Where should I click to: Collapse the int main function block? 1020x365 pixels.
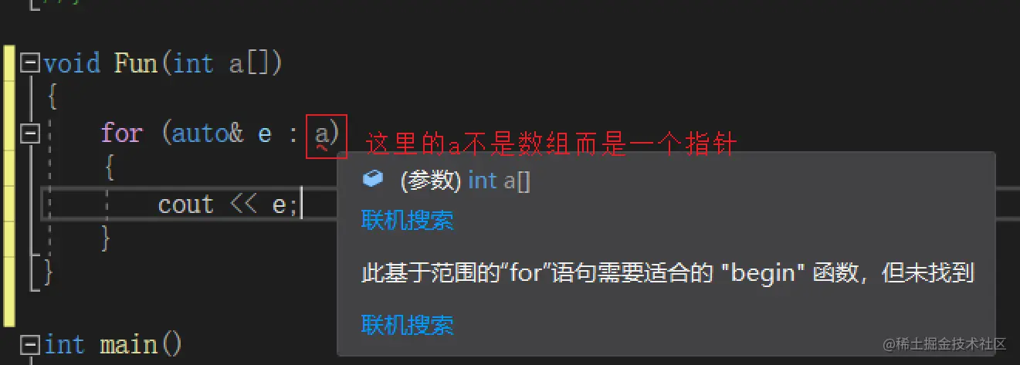point(30,343)
